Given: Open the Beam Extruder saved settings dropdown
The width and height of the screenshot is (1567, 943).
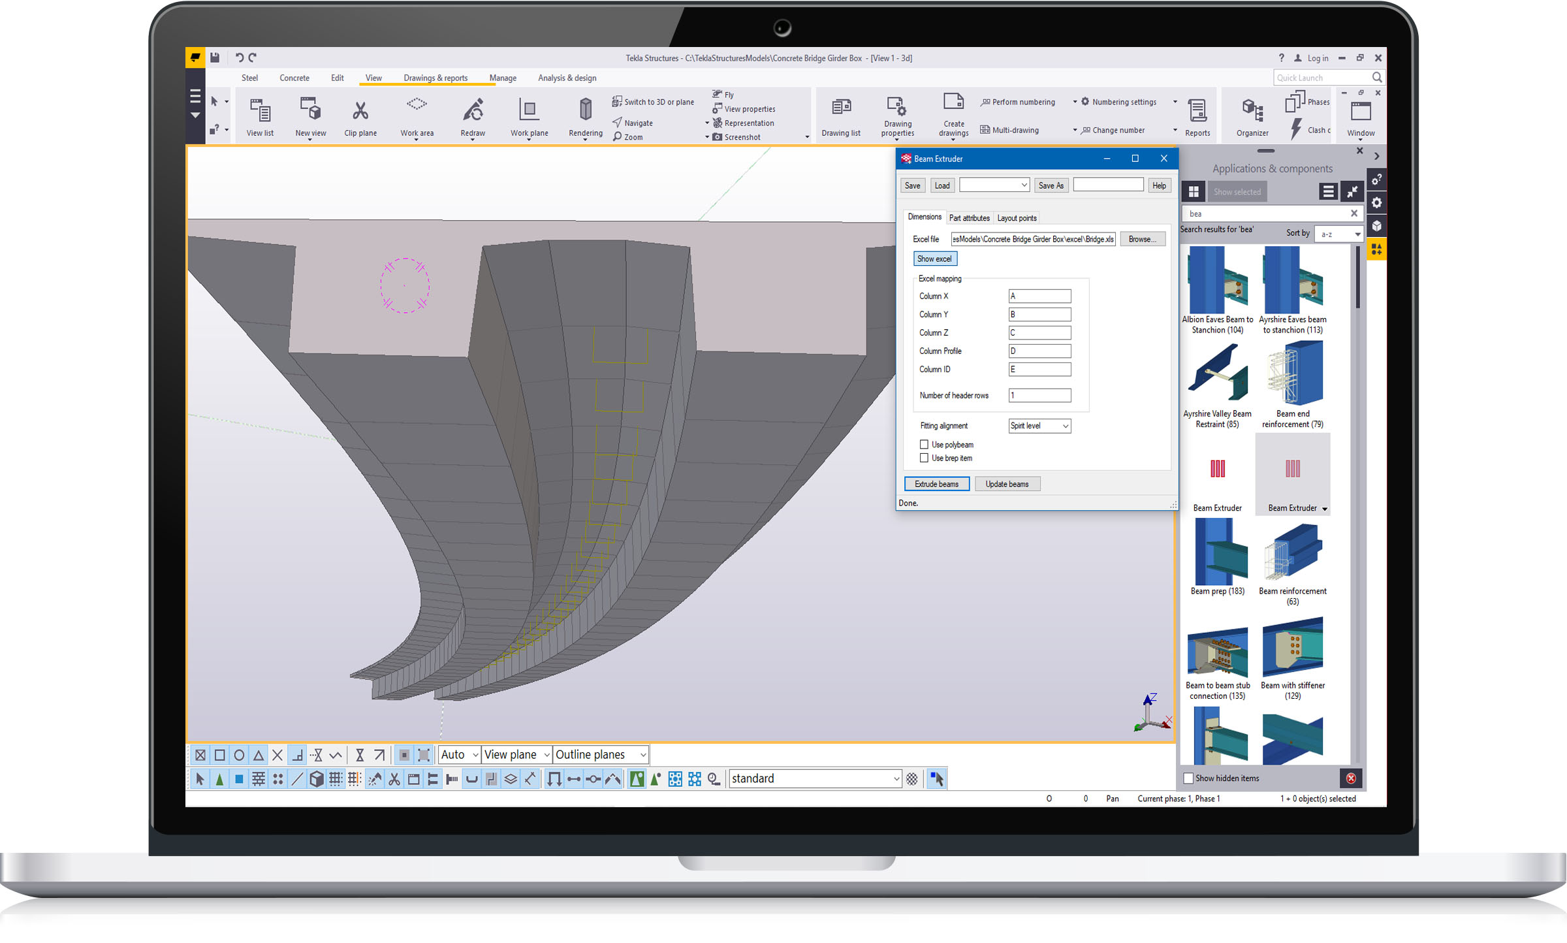Looking at the screenshot, I should [x=994, y=185].
